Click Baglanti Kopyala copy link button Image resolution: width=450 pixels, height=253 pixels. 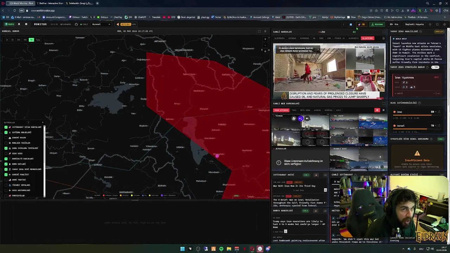click(x=414, y=24)
